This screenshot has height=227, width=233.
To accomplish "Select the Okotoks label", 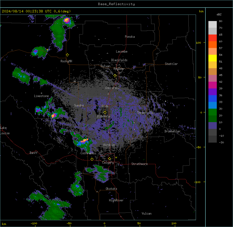I will click(111, 189).
